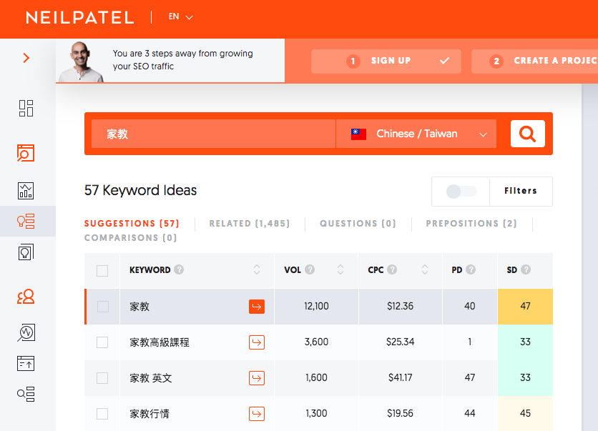598x431 pixels.
Task: Click the help icon next to SD
Action: [526, 270]
